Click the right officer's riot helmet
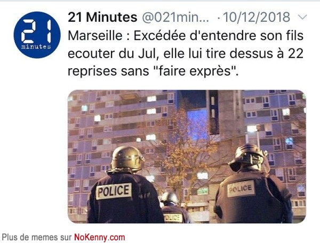Screen dimensions: 320x243 (249, 158)
